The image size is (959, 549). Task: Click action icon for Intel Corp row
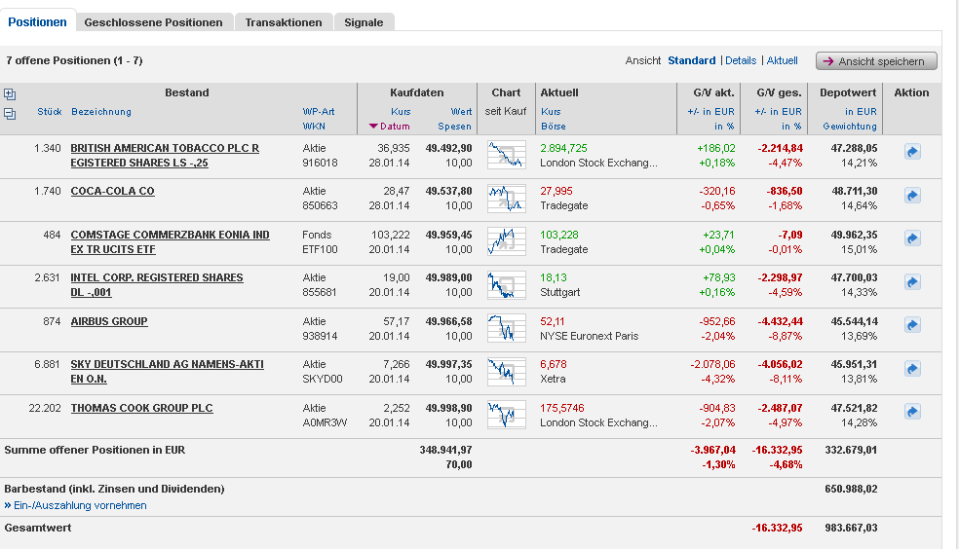tap(912, 282)
